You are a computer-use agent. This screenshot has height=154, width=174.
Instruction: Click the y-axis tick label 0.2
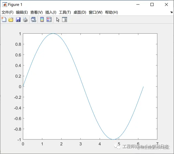click(18, 76)
